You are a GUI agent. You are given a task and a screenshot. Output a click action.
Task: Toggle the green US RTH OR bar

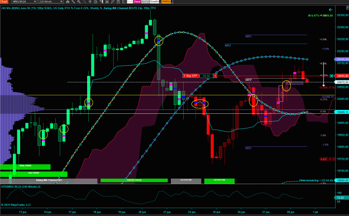[219, 181]
